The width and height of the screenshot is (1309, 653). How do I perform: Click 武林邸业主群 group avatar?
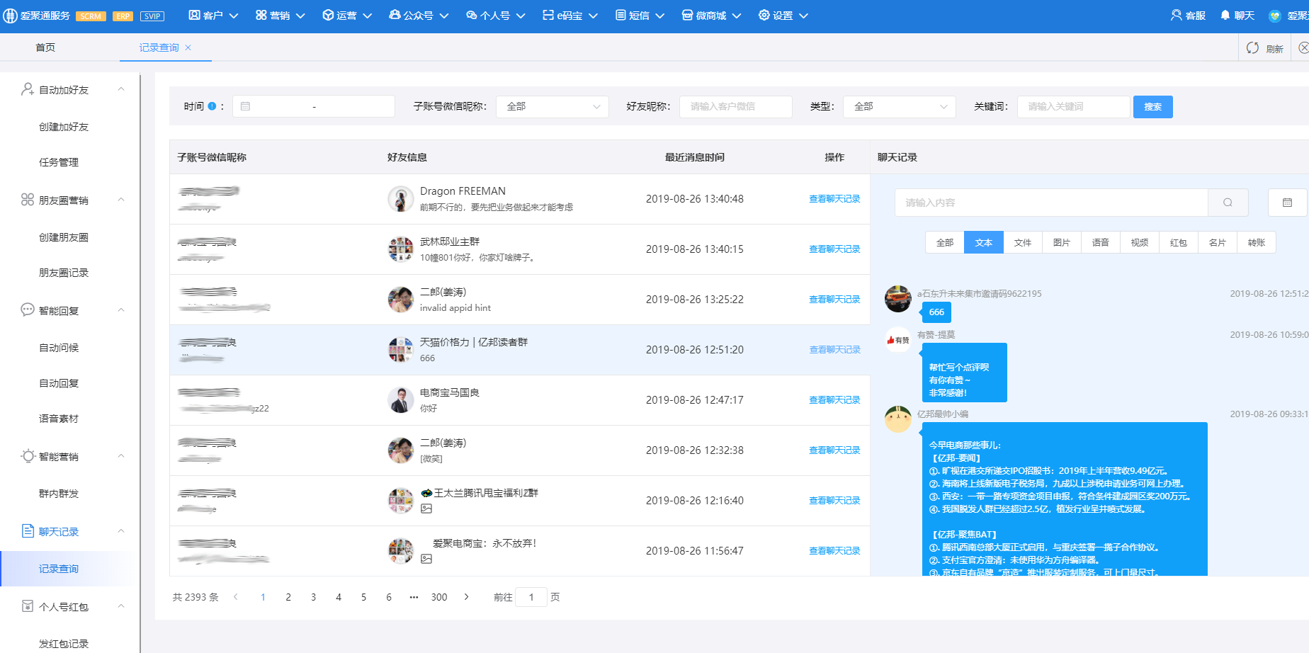coord(401,249)
